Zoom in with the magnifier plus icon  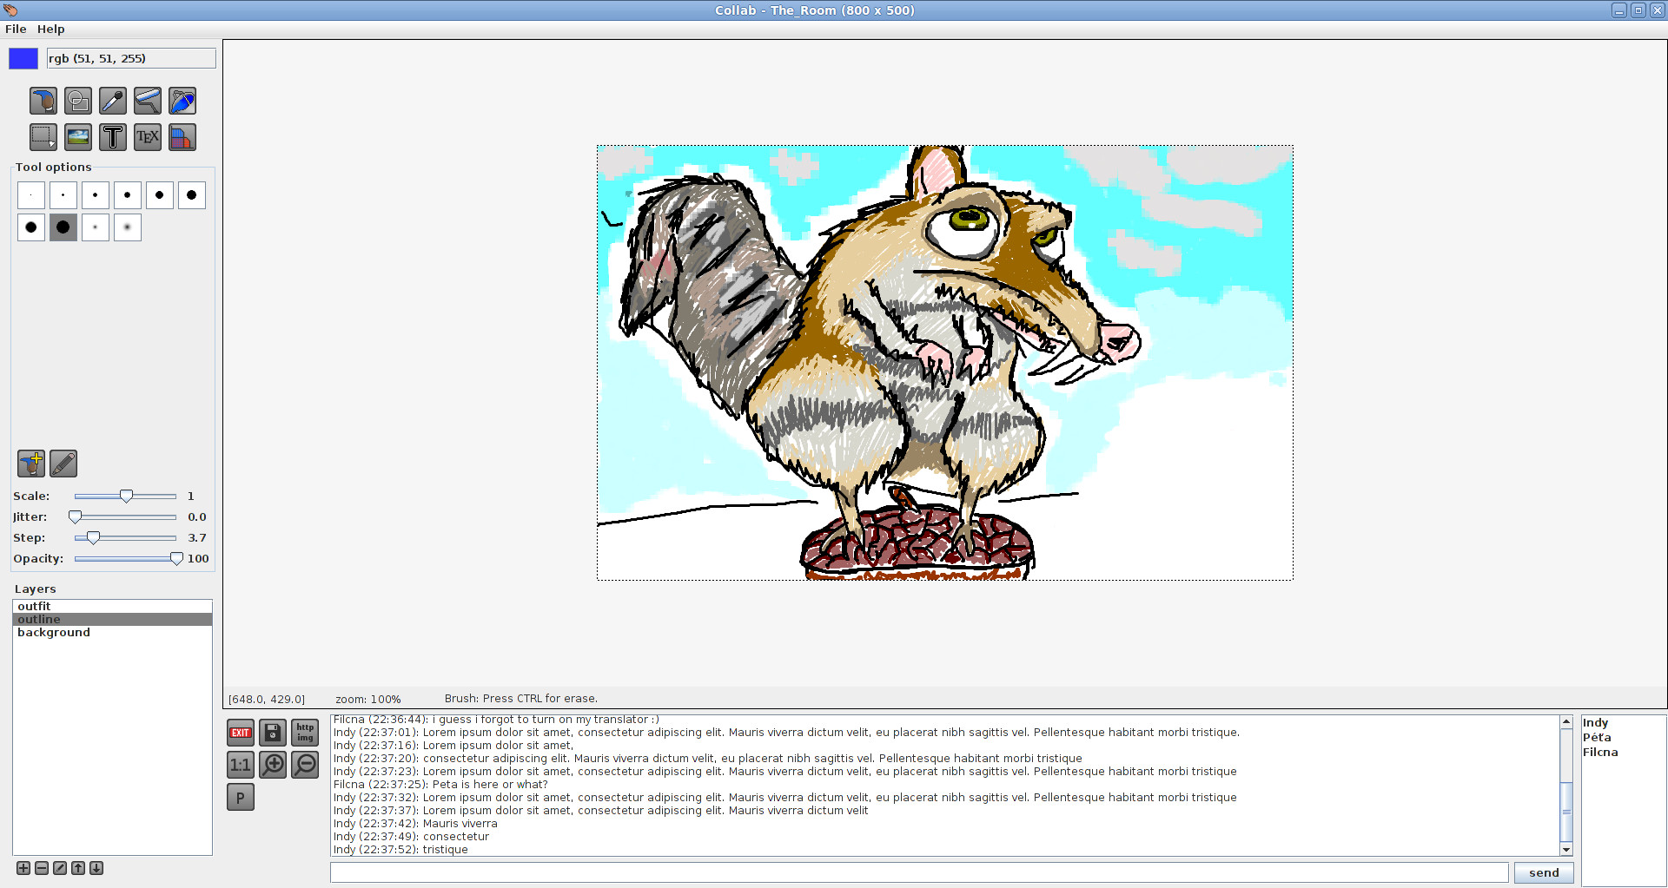click(273, 765)
